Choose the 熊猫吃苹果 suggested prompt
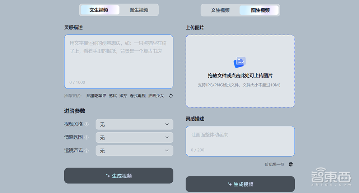Screen dimensions: 359x193 [96, 96]
